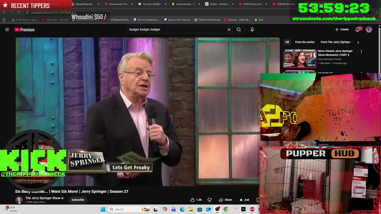The width and height of the screenshot is (381, 214).
Task: Open the weather widget showing 37°F
Action: pyautogui.click(x=11, y=209)
